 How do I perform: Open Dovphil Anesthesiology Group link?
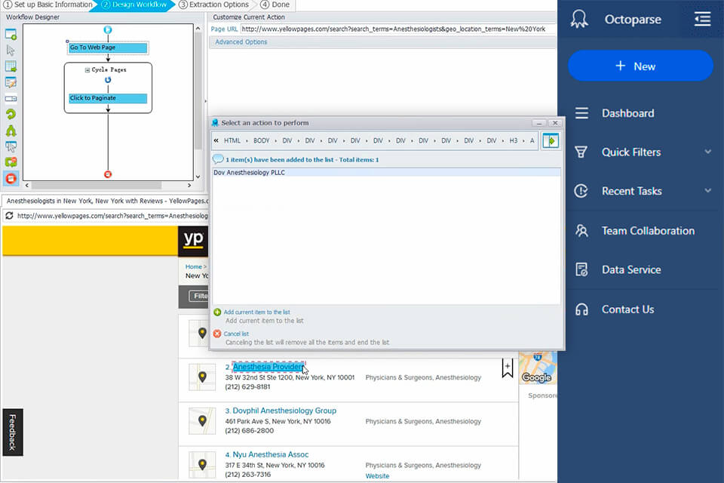284,411
